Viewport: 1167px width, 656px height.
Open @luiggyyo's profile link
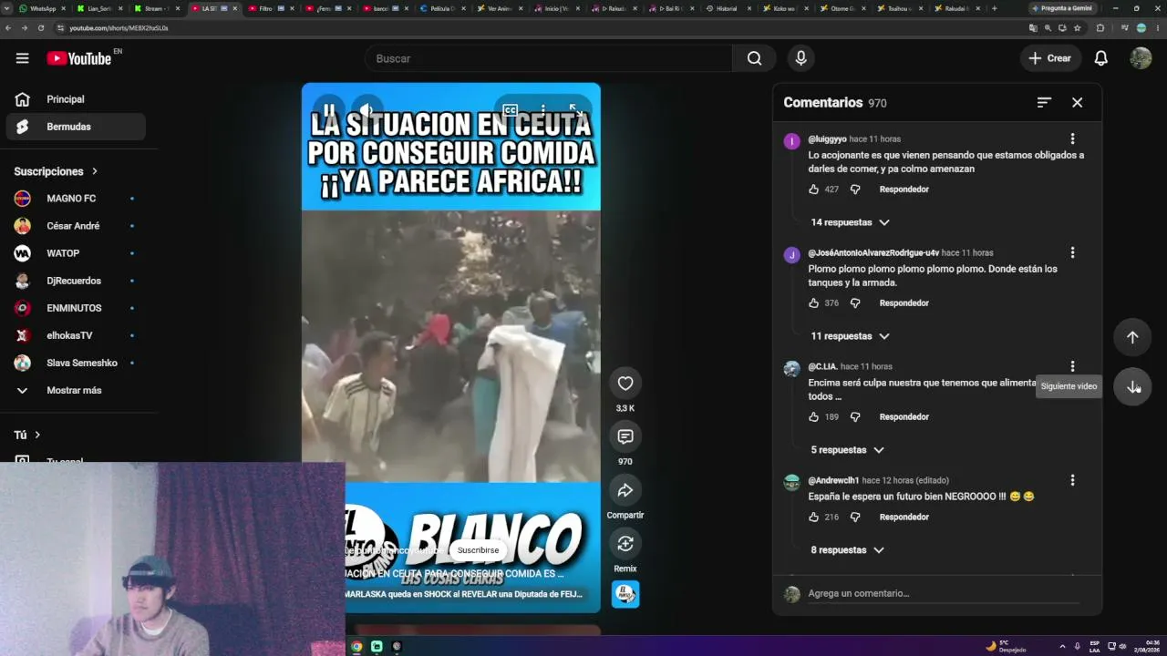(x=827, y=139)
